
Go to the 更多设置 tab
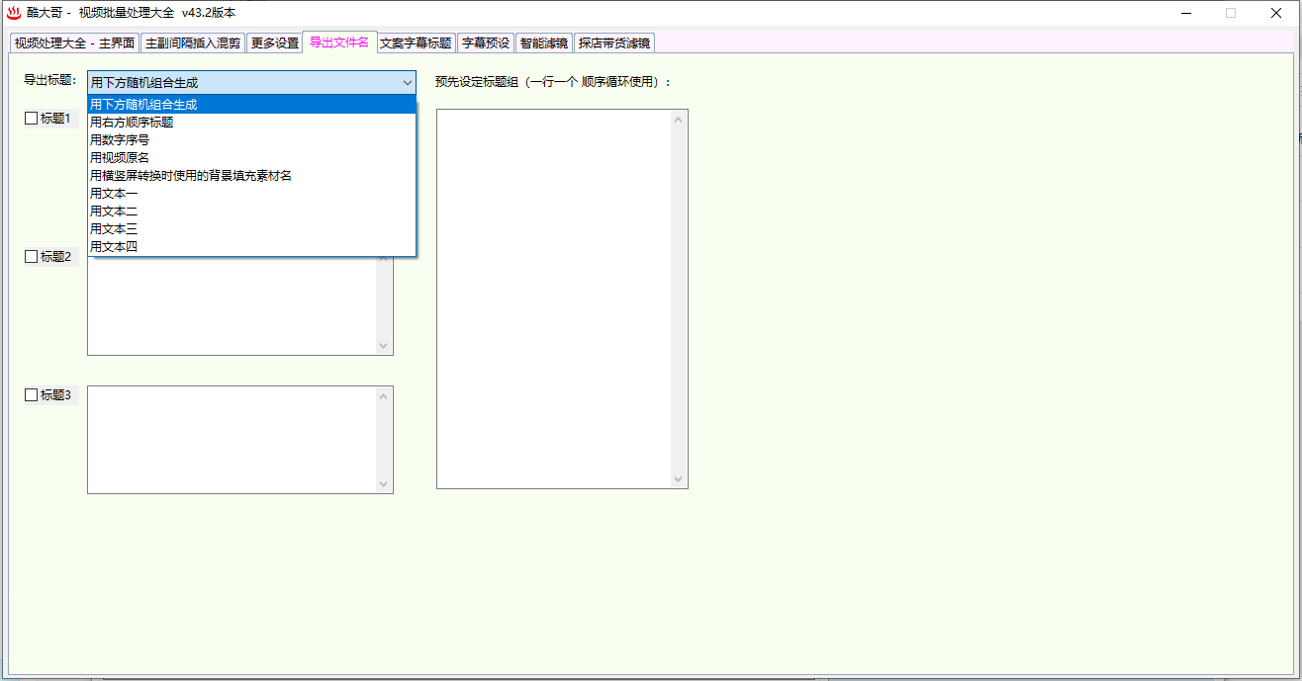tap(274, 43)
